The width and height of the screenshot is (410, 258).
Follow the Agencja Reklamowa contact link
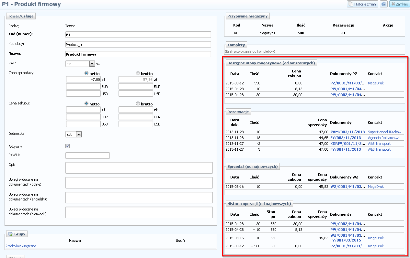pyautogui.click(x=385, y=138)
